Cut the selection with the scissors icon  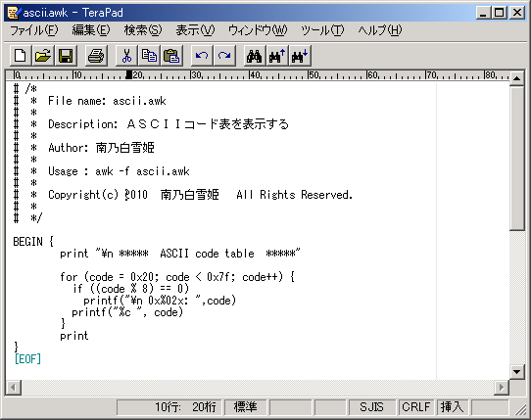[126, 56]
